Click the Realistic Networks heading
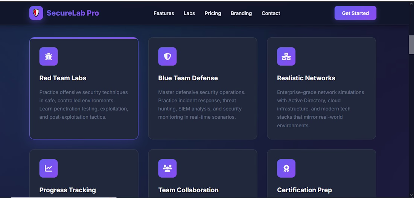This screenshot has height=198, width=414. [x=306, y=78]
